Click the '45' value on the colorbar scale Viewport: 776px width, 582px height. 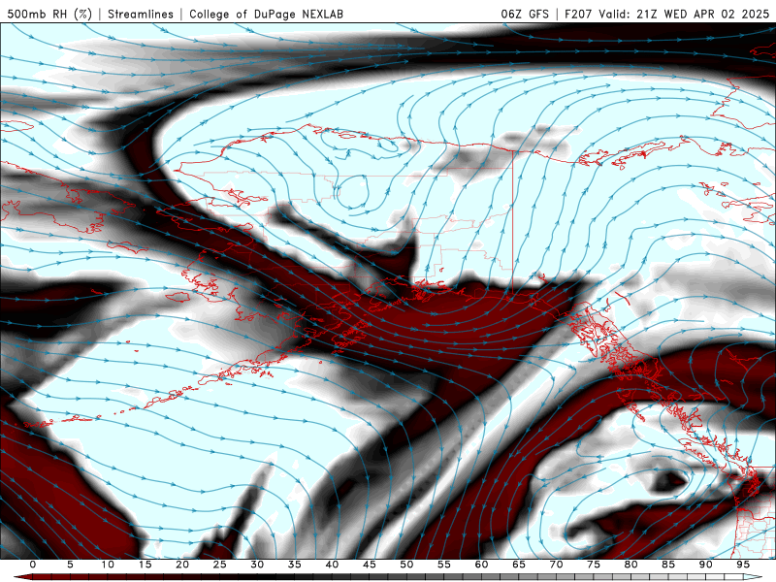370,565
